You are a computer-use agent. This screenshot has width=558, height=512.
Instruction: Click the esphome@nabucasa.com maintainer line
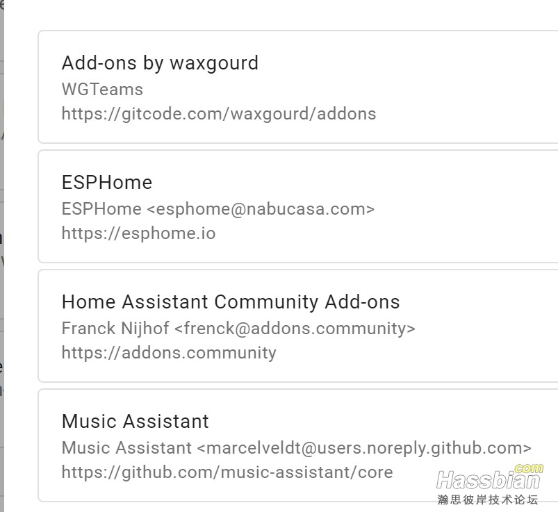(x=218, y=209)
